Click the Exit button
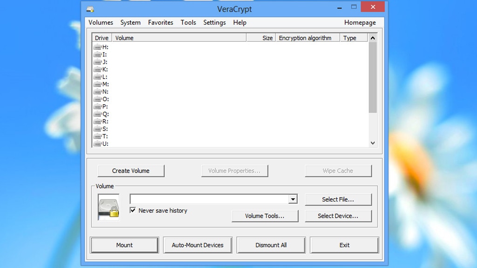Image resolution: width=477 pixels, height=268 pixels. pyautogui.click(x=344, y=245)
